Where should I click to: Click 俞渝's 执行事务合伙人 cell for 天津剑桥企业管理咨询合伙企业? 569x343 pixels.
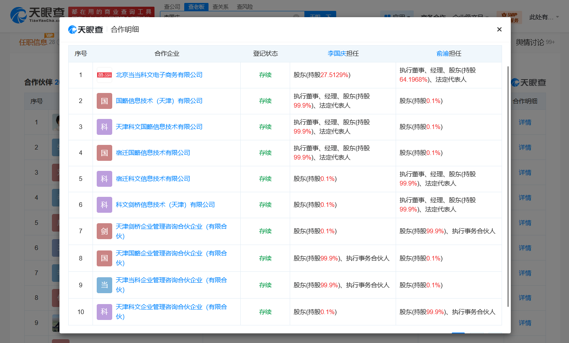click(x=449, y=231)
